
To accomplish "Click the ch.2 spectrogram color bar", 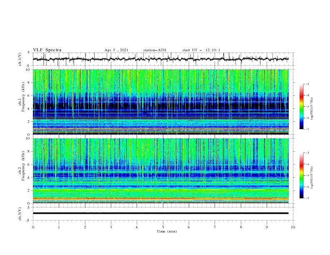I will tap(301, 175).
